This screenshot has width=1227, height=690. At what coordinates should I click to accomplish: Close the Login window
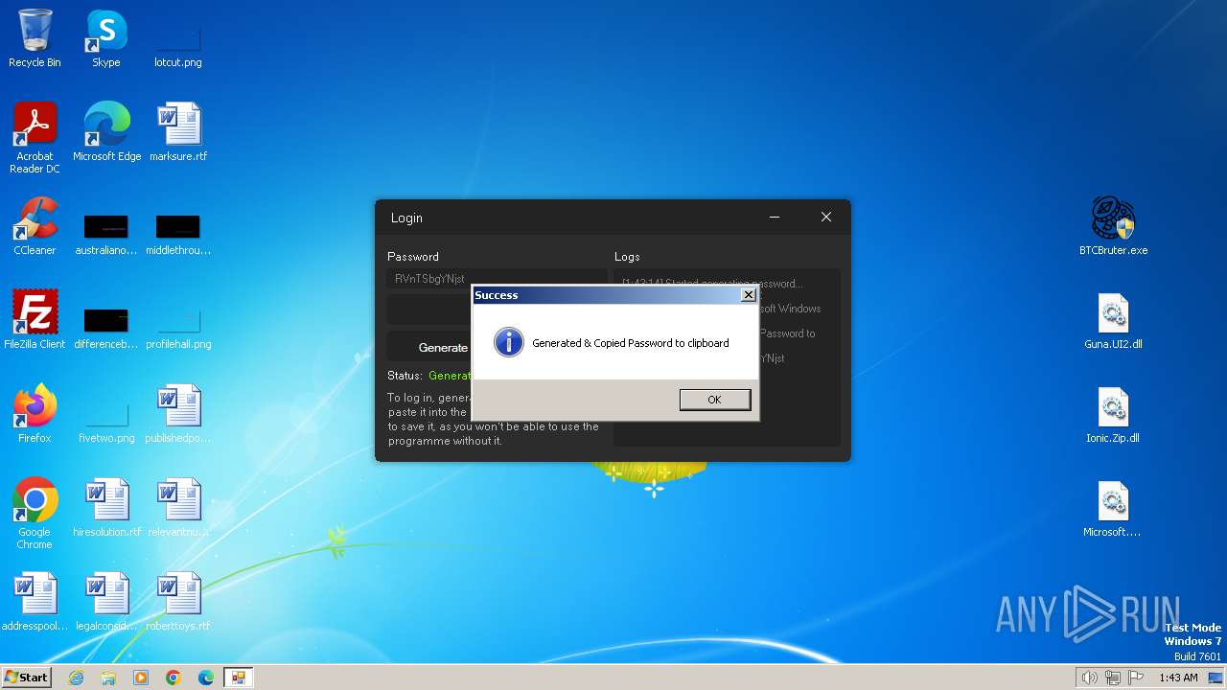(825, 218)
